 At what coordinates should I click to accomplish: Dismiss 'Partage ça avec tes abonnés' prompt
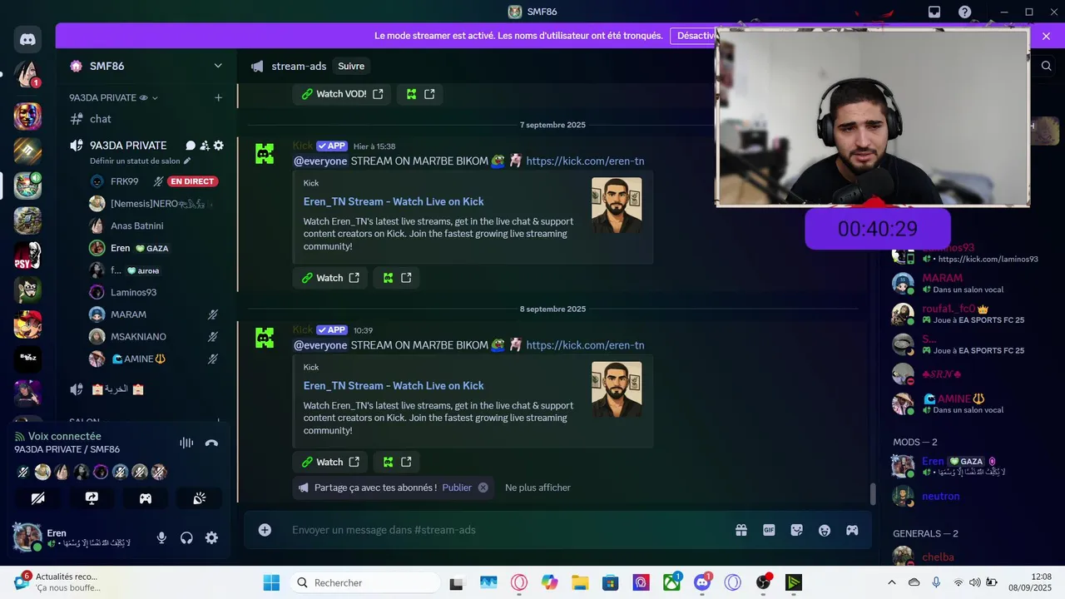(483, 488)
